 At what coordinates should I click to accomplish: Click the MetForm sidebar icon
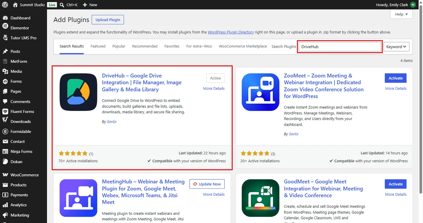5,61
